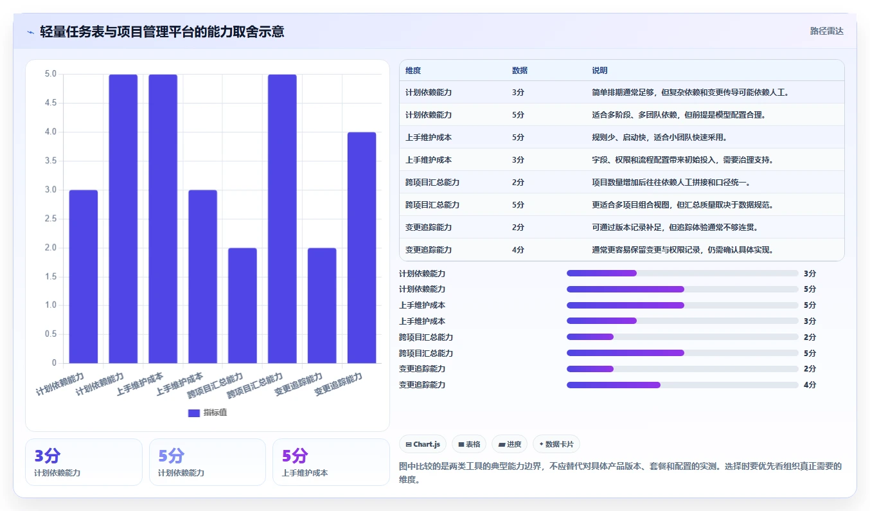The width and height of the screenshot is (870, 511).
Task: Click the 计划依赖能力 chart bar reaching 5.0
Action: [x=123, y=219]
